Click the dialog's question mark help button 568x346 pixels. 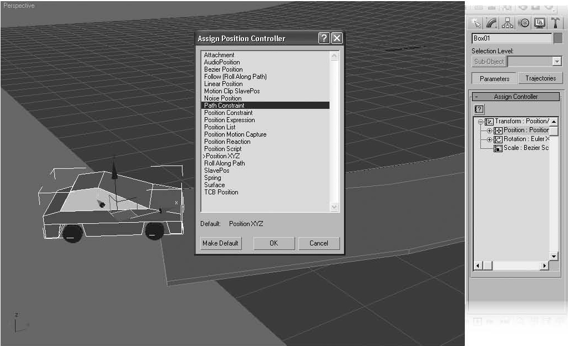324,38
